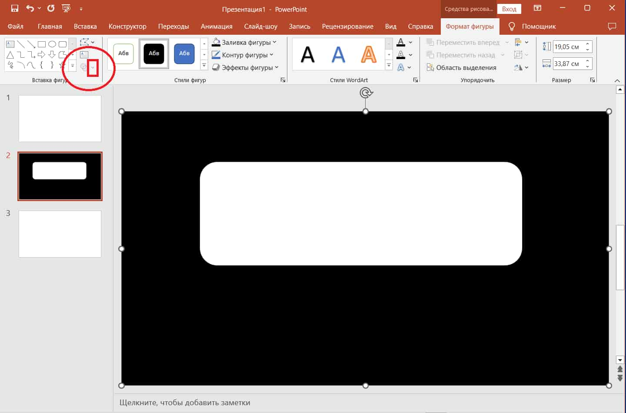Open the Rotate objects menu
Image resolution: width=626 pixels, height=413 pixels.
pyautogui.click(x=521, y=67)
